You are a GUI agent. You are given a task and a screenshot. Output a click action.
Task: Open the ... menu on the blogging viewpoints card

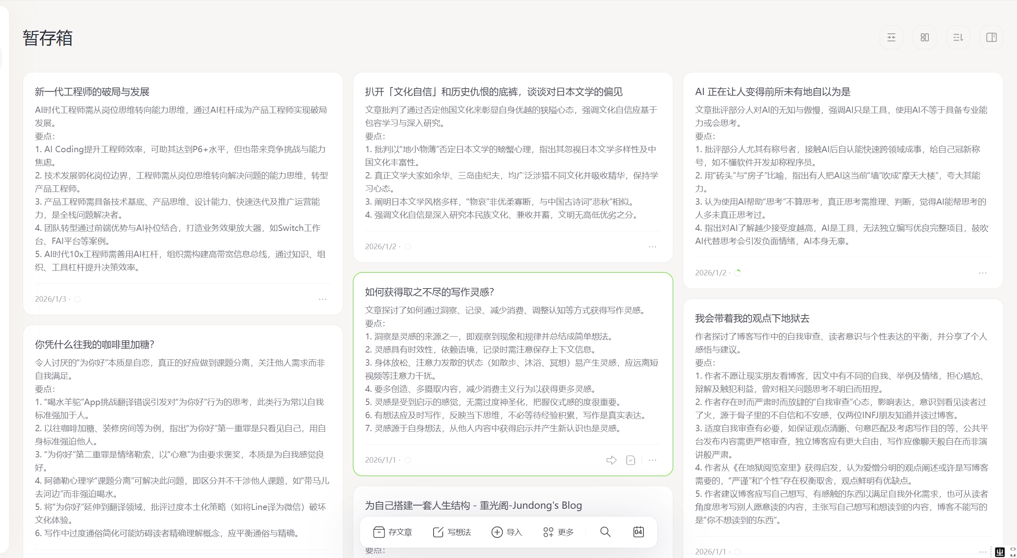coord(983,552)
